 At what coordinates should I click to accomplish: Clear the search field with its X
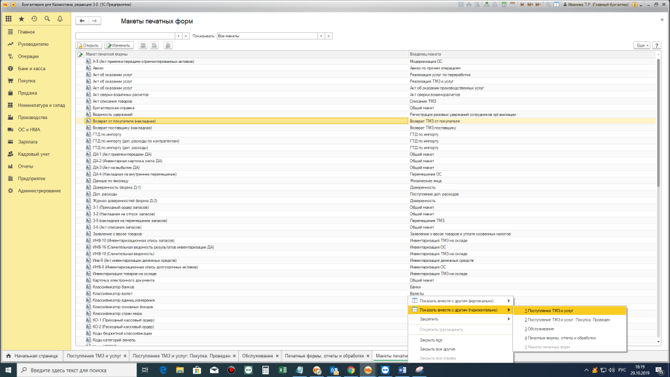pos(186,36)
